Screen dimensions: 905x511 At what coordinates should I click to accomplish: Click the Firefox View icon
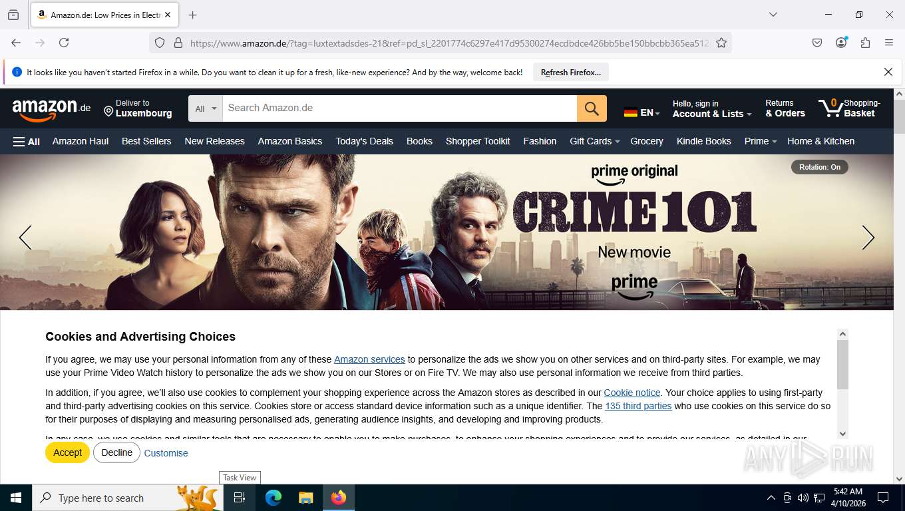click(x=13, y=15)
